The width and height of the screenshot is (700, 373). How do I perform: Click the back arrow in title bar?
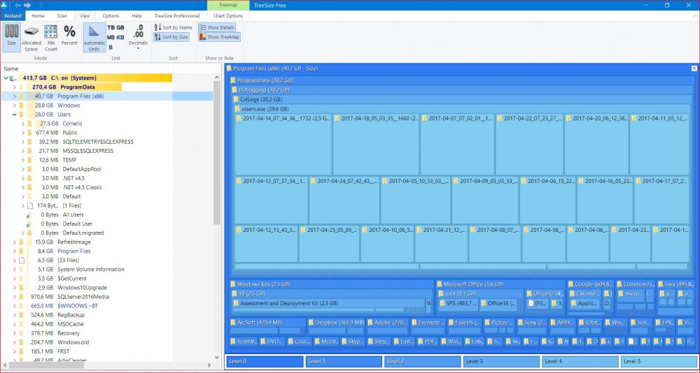point(18,6)
